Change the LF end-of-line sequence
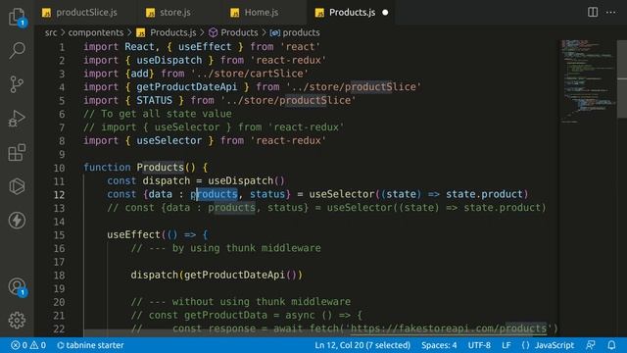 click(506, 345)
